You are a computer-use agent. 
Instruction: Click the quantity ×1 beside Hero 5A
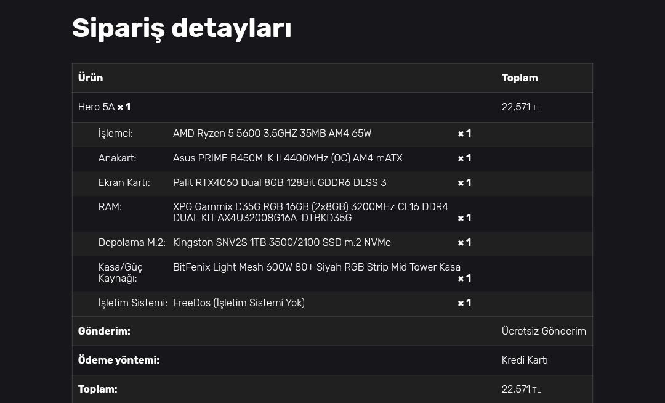tap(124, 107)
